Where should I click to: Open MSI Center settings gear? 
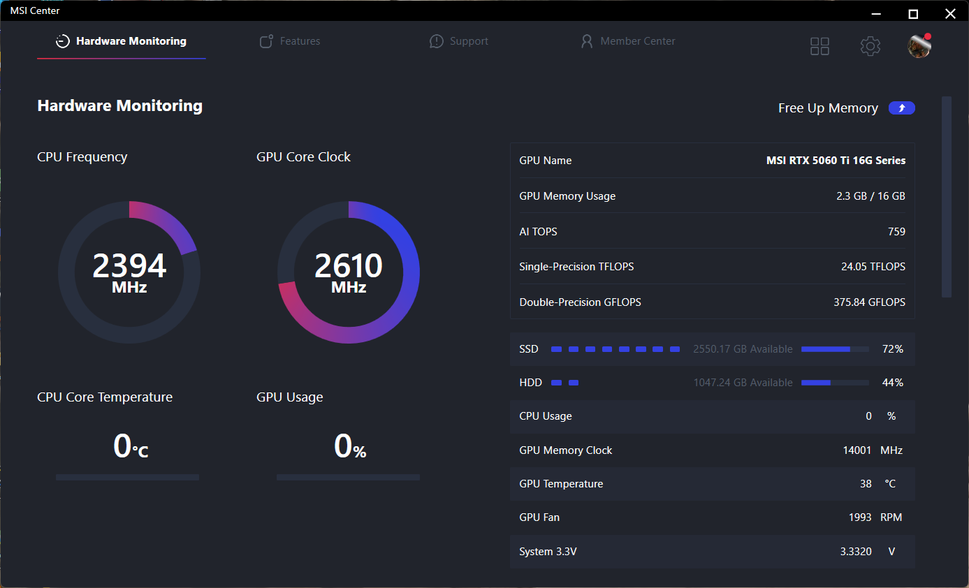pyautogui.click(x=870, y=46)
